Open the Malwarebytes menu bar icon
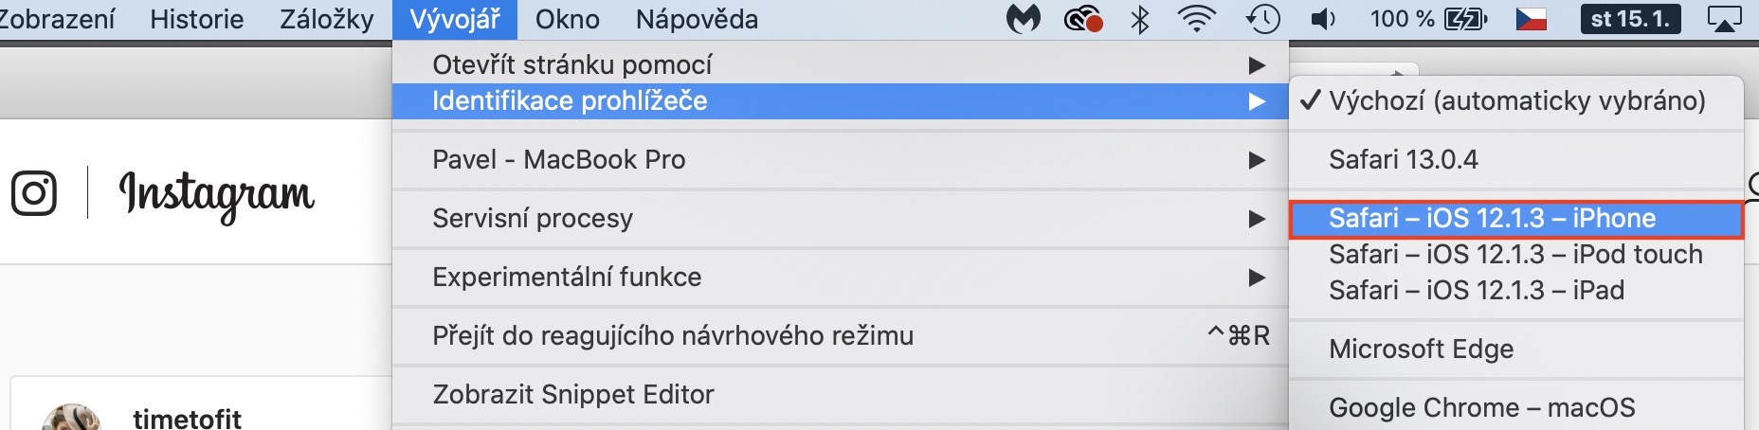 click(1023, 19)
